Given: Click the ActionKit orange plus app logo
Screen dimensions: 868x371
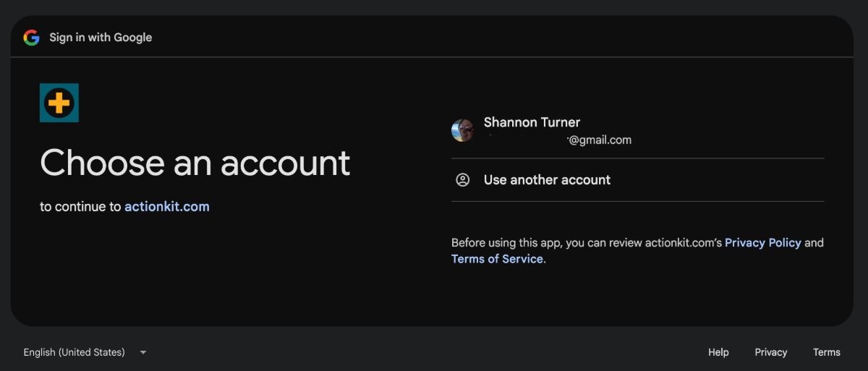Looking at the screenshot, I should tap(59, 103).
